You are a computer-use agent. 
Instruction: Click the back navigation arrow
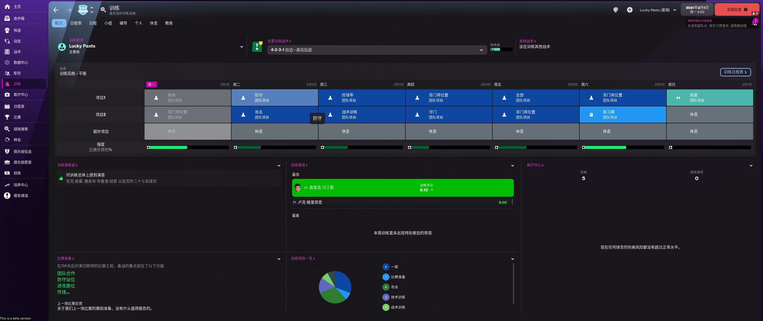point(56,10)
